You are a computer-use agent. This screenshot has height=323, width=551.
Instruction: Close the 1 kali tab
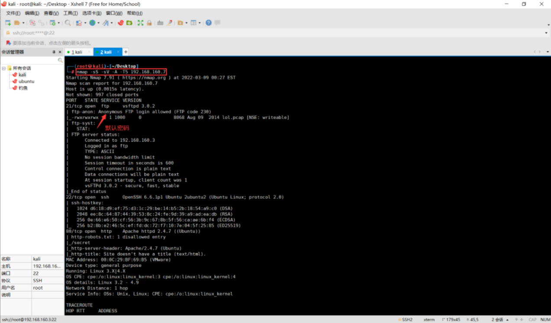pos(89,52)
